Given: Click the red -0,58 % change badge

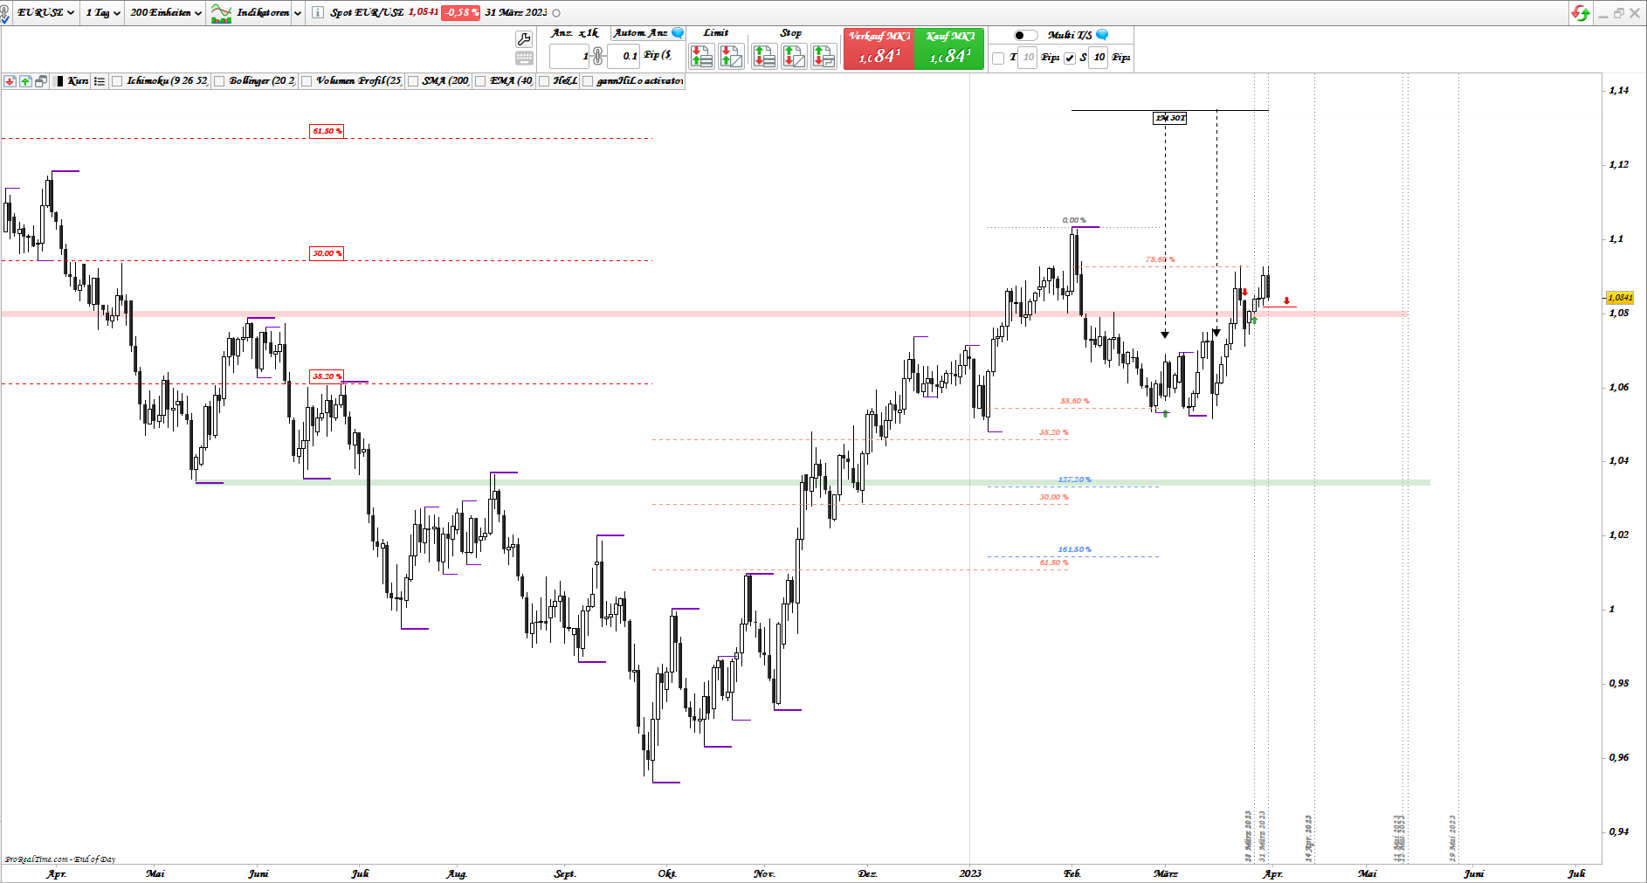Looking at the screenshot, I should pos(460,12).
